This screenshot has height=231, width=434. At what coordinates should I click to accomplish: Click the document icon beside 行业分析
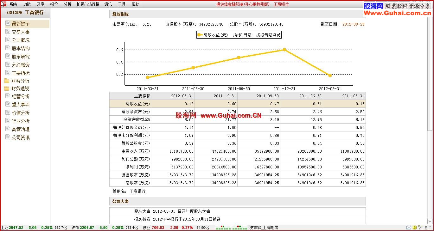(x=8, y=121)
